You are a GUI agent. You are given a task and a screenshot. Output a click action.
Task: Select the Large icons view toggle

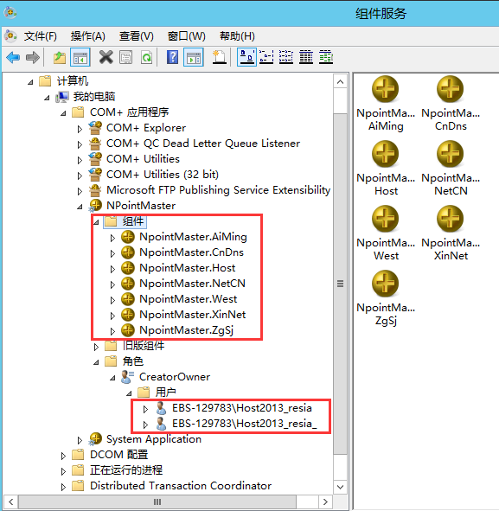(x=246, y=57)
